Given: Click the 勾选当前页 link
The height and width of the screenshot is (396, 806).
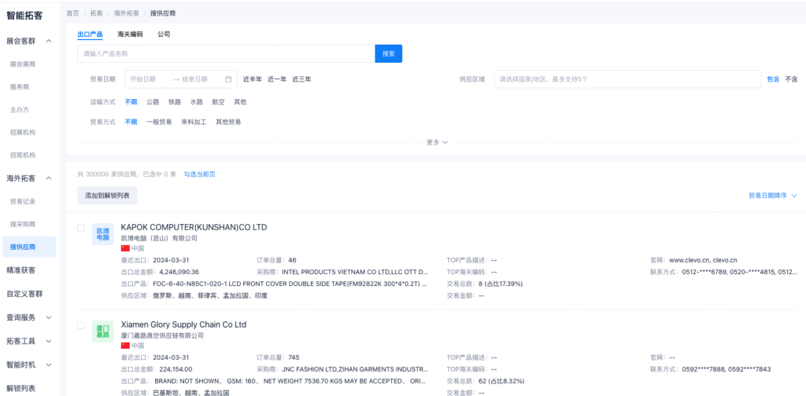Looking at the screenshot, I should (199, 174).
